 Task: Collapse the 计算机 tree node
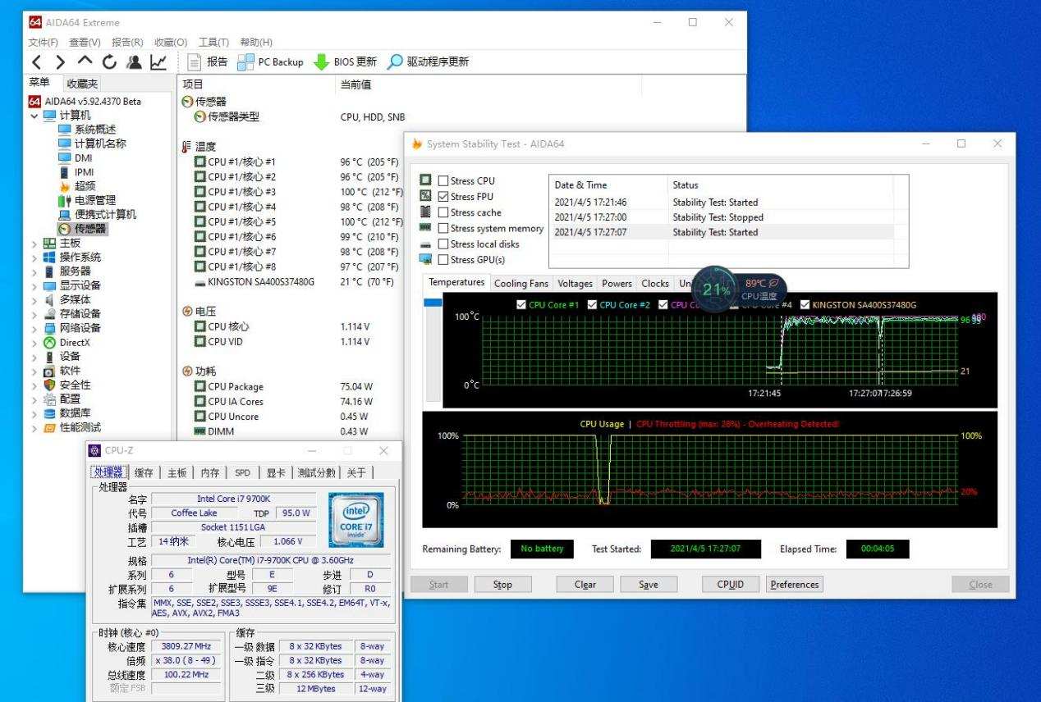(x=34, y=116)
